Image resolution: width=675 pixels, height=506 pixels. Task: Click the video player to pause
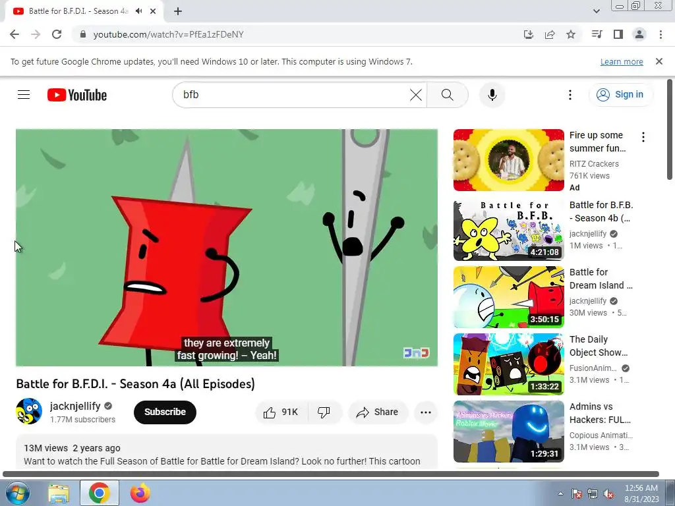click(x=227, y=248)
